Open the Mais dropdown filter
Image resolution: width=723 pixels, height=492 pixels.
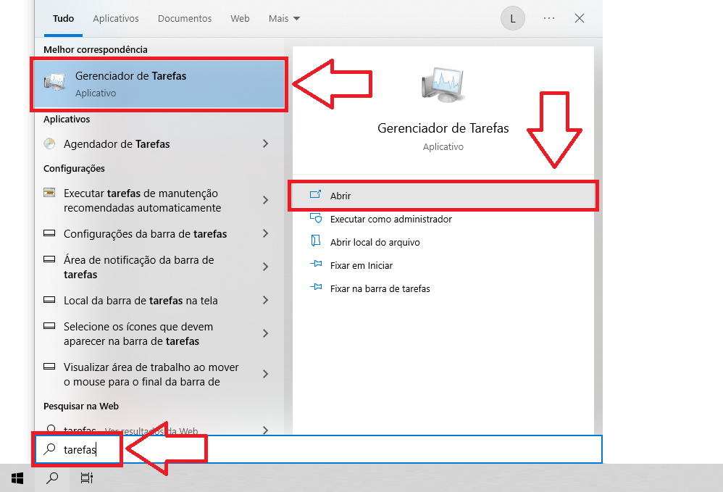click(x=284, y=19)
